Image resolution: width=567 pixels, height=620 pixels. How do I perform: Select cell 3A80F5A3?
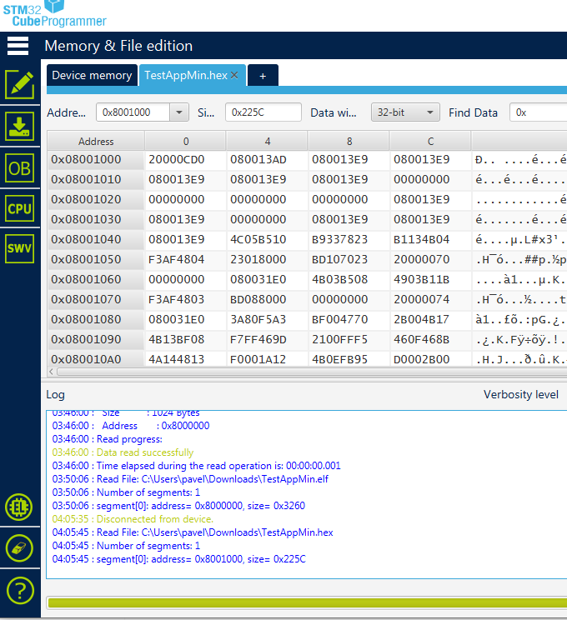(268, 319)
